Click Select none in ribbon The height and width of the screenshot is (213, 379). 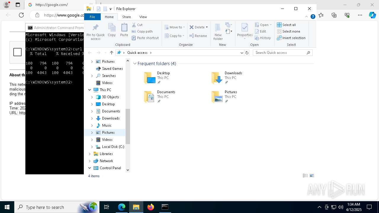click(289, 31)
